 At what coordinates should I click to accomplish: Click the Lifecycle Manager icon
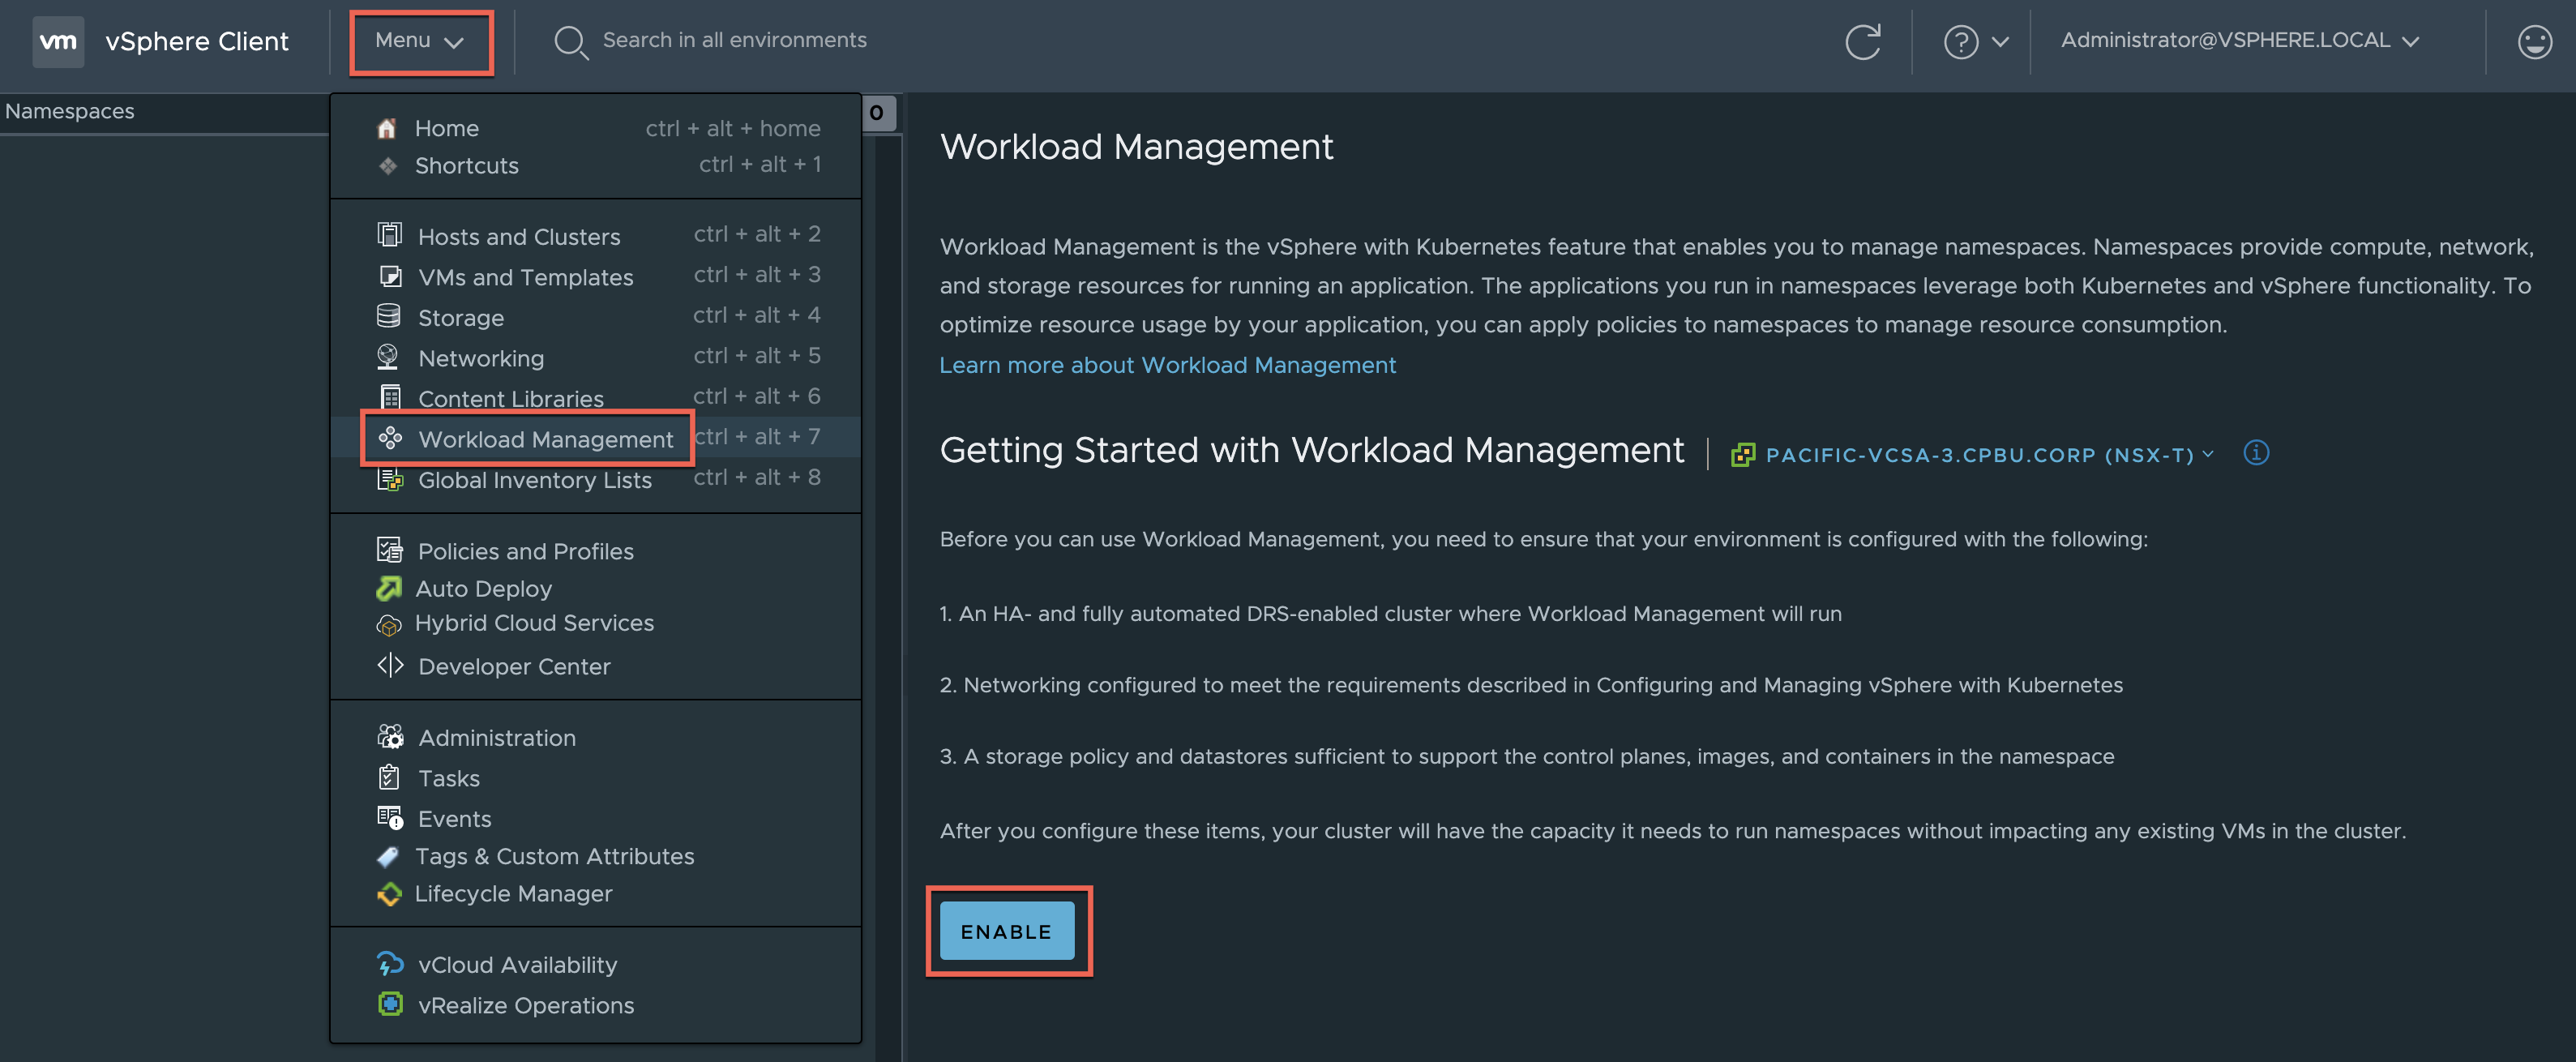tap(389, 893)
